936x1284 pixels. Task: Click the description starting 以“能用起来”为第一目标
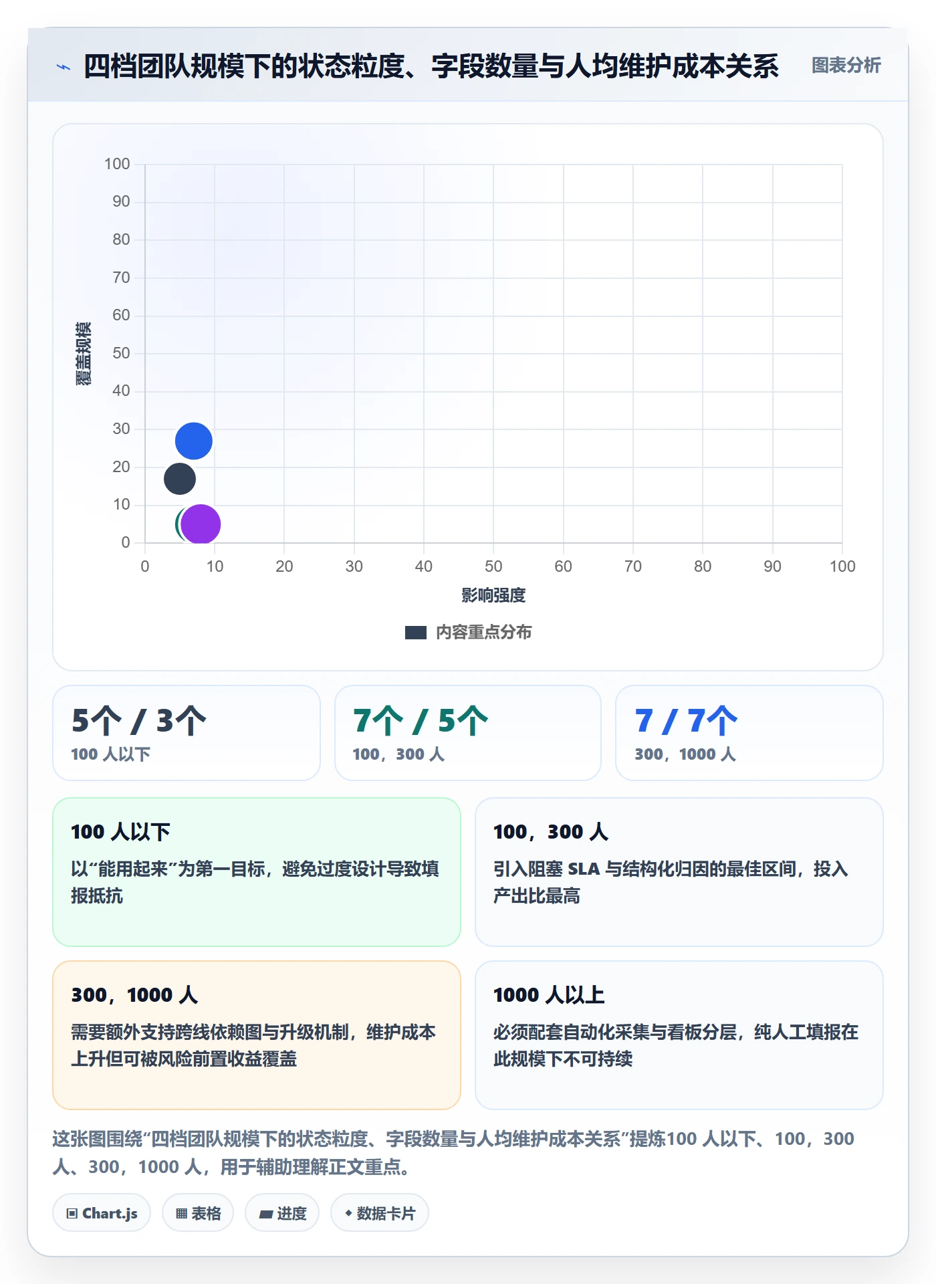pyautogui.click(x=255, y=882)
